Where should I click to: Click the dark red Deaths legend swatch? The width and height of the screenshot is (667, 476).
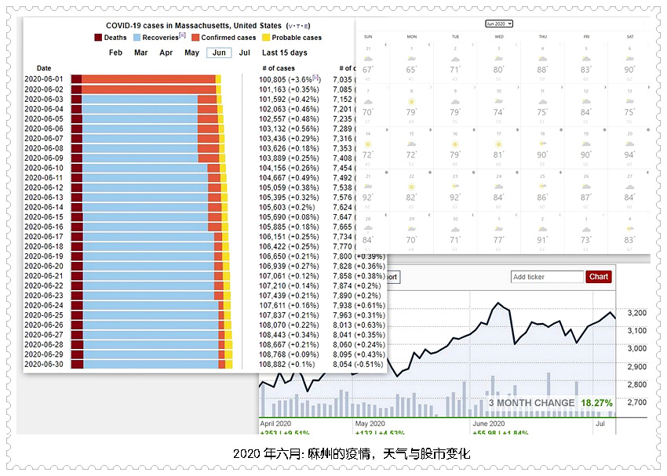(x=98, y=38)
